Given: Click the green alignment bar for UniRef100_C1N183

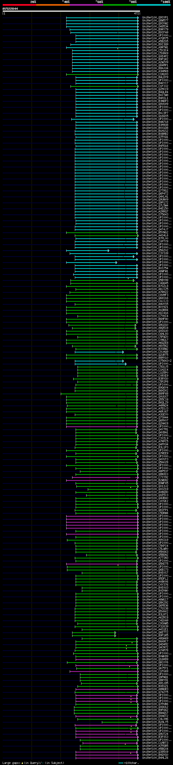Looking at the screenshot, I should point(102,74).
